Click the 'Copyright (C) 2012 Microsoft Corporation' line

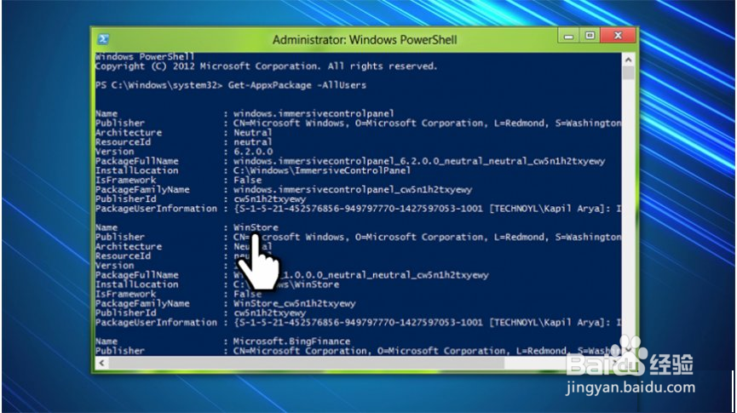[x=266, y=66]
